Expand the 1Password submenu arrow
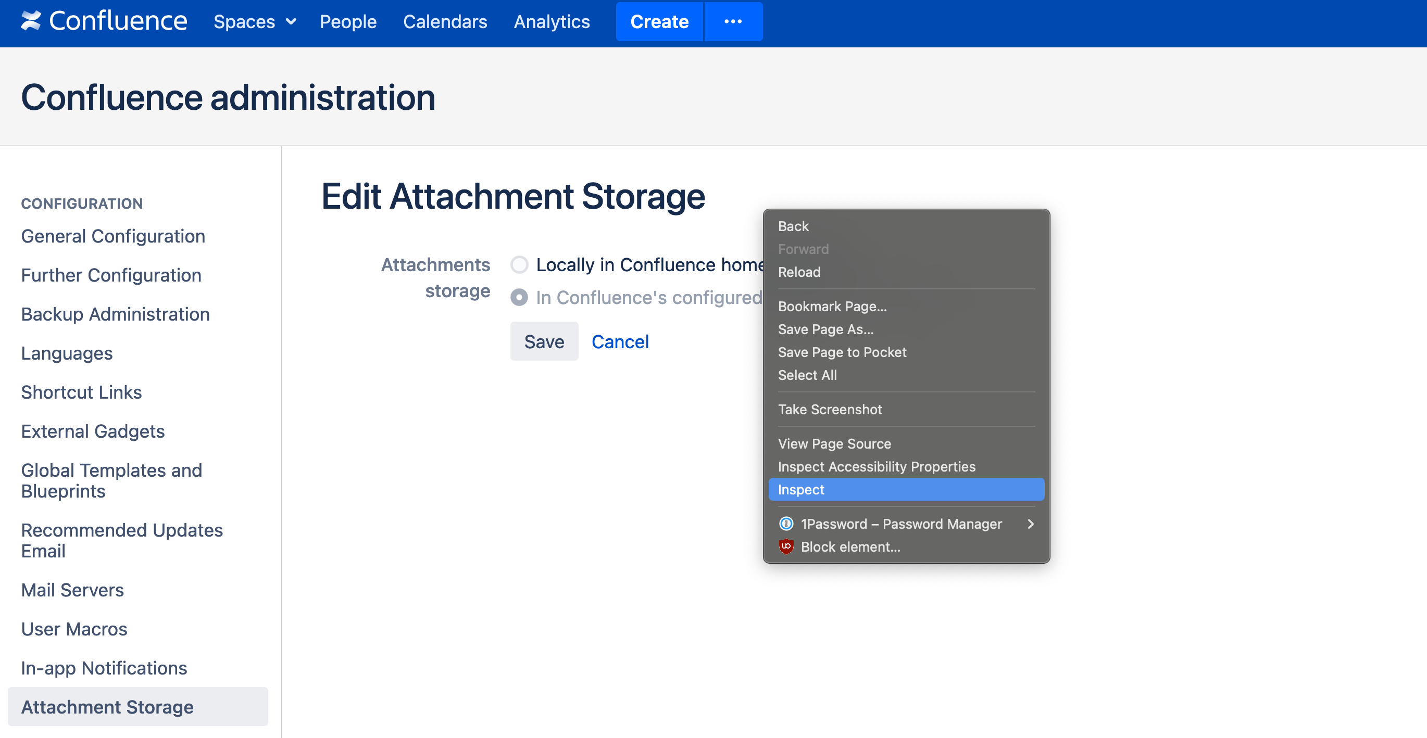This screenshot has height=738, width=1427. [x=1030, y=524]
